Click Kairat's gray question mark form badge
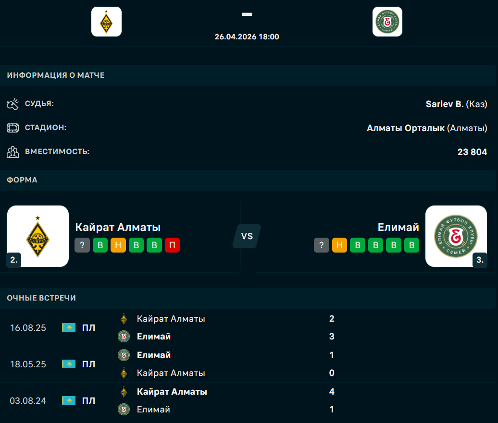Image resolution: width=498 pixels, height=423 pixels. click(x=82, y=245)
